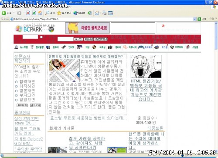Focus the password input field
Viewport: 218px width, 158px height.
tap(65, 39)
